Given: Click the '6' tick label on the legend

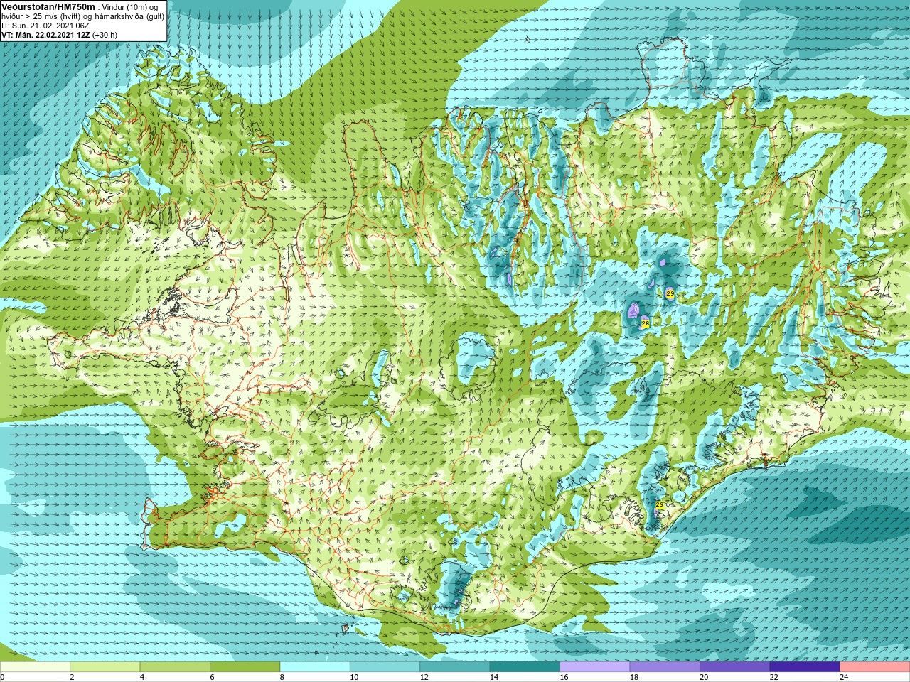Looking at the screenshot, I should (212, 677).
